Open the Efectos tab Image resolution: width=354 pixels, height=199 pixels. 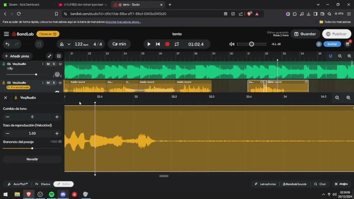[x=43, y=184]
